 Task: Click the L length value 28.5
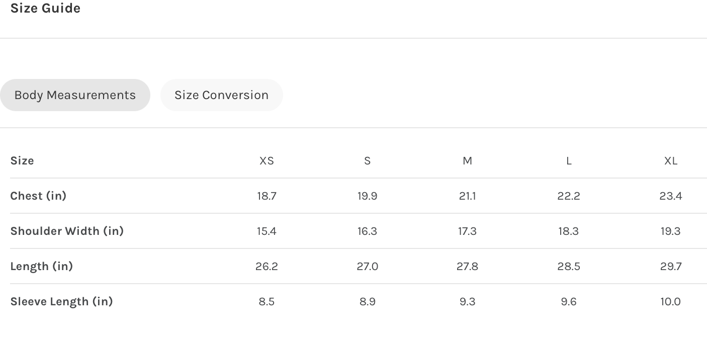(x=569, y=267)
